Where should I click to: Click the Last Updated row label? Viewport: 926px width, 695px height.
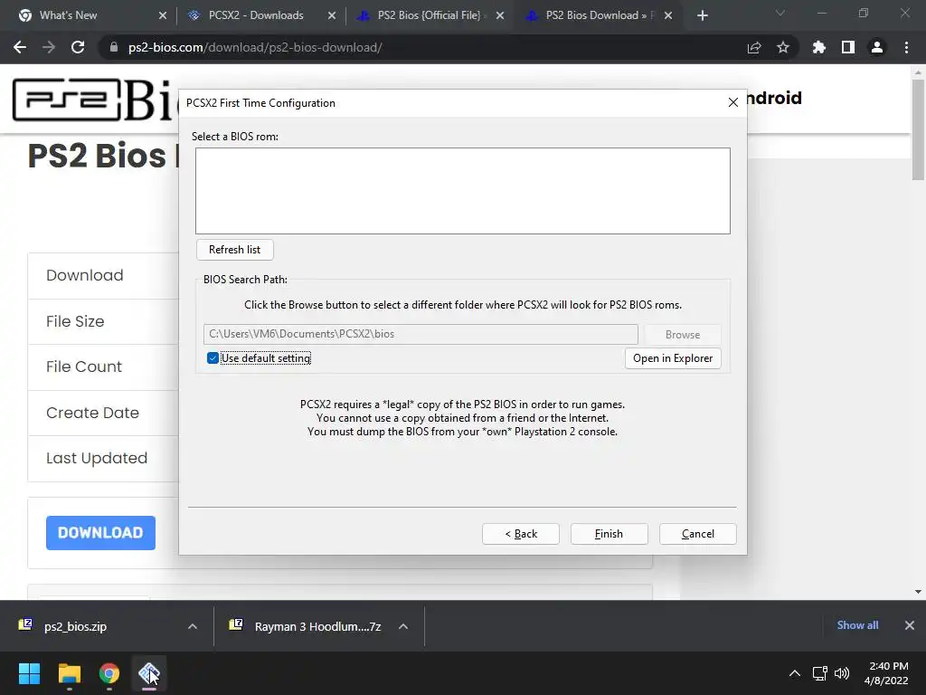pyautogui.click(x=96, y=458)
